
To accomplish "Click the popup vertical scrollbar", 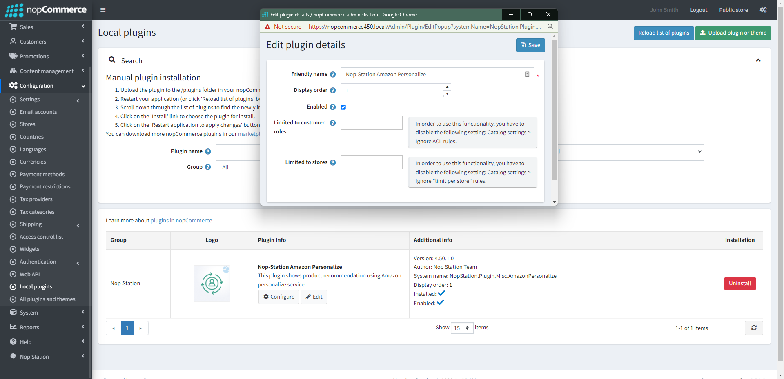I will [554, 110].
